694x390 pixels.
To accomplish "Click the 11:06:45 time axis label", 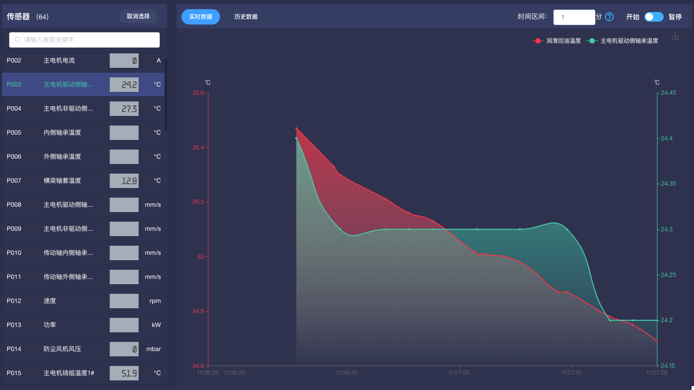I will pos(347,373).
